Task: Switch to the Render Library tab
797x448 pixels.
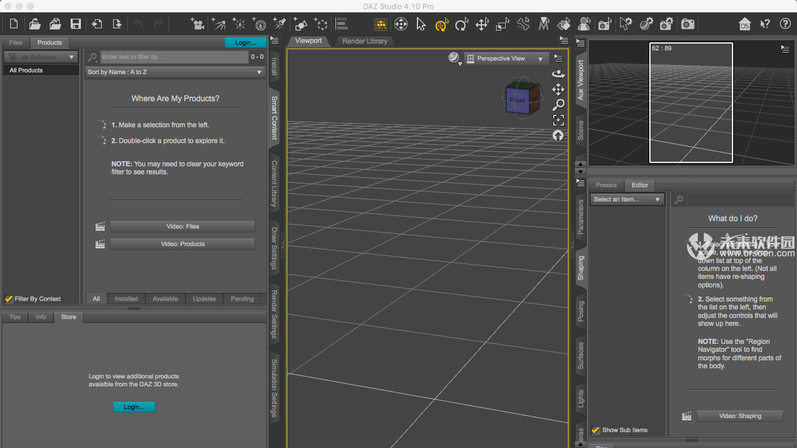Action: (365, 41)
